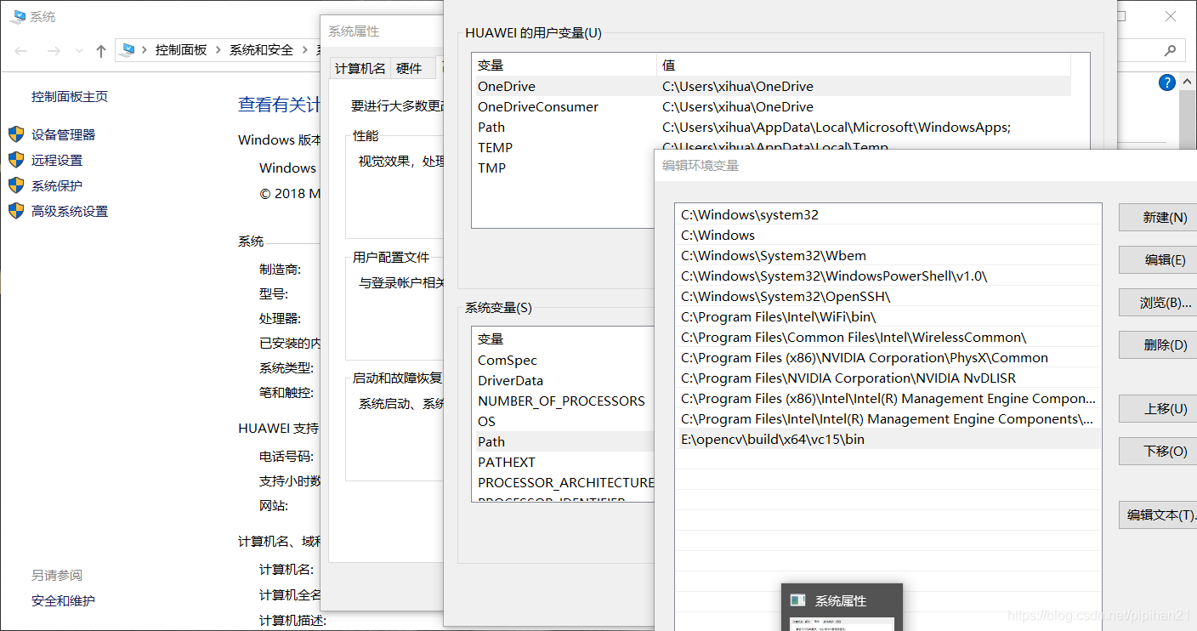
Task: Select the NVIDIA NvDLISR path entry
Action: (x=888, y=378)
